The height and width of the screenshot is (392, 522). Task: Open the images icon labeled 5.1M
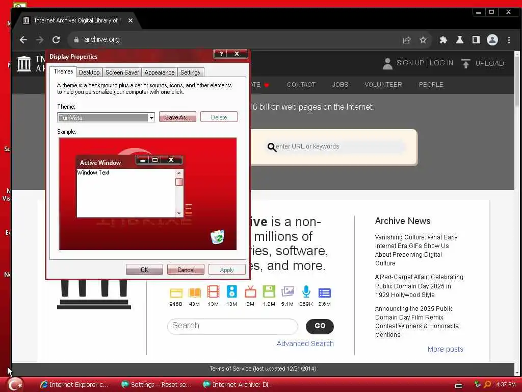[288, 291]
